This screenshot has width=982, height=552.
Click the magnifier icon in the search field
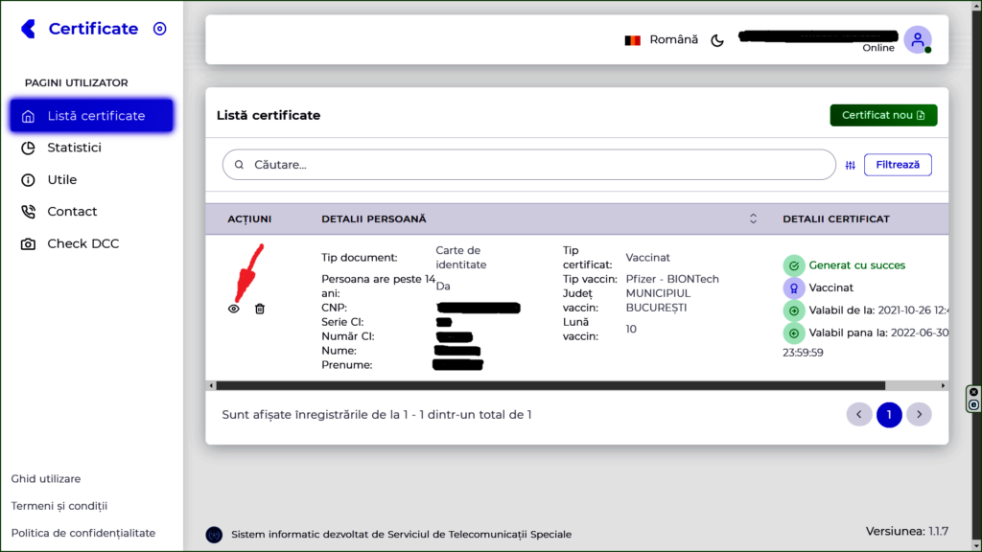[239, 164]
